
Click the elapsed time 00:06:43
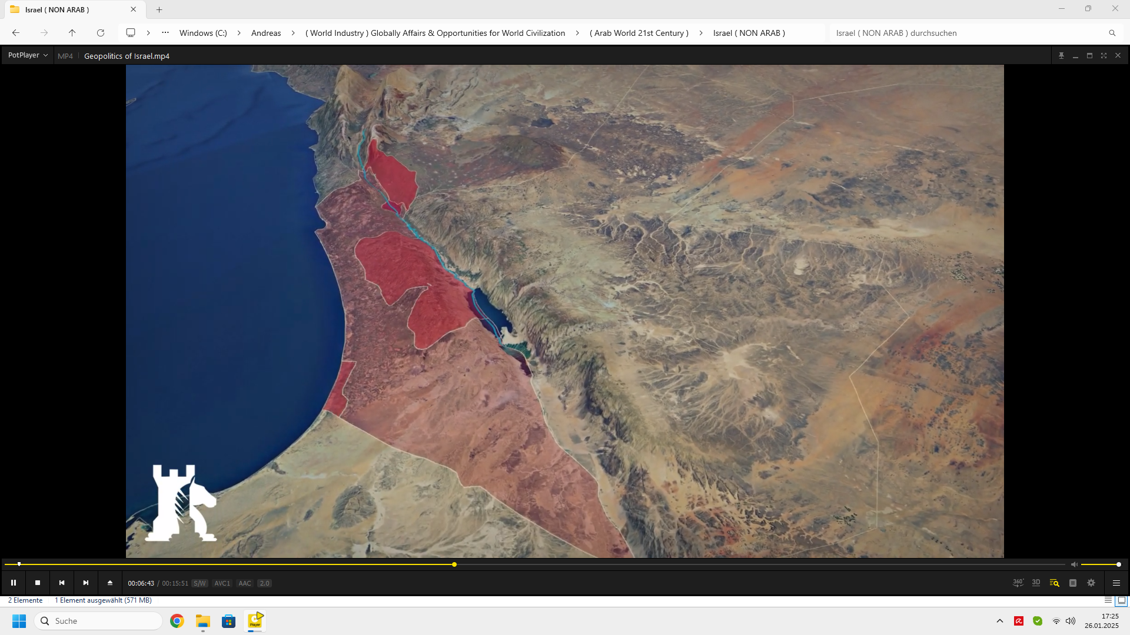[x=141, y=583]
